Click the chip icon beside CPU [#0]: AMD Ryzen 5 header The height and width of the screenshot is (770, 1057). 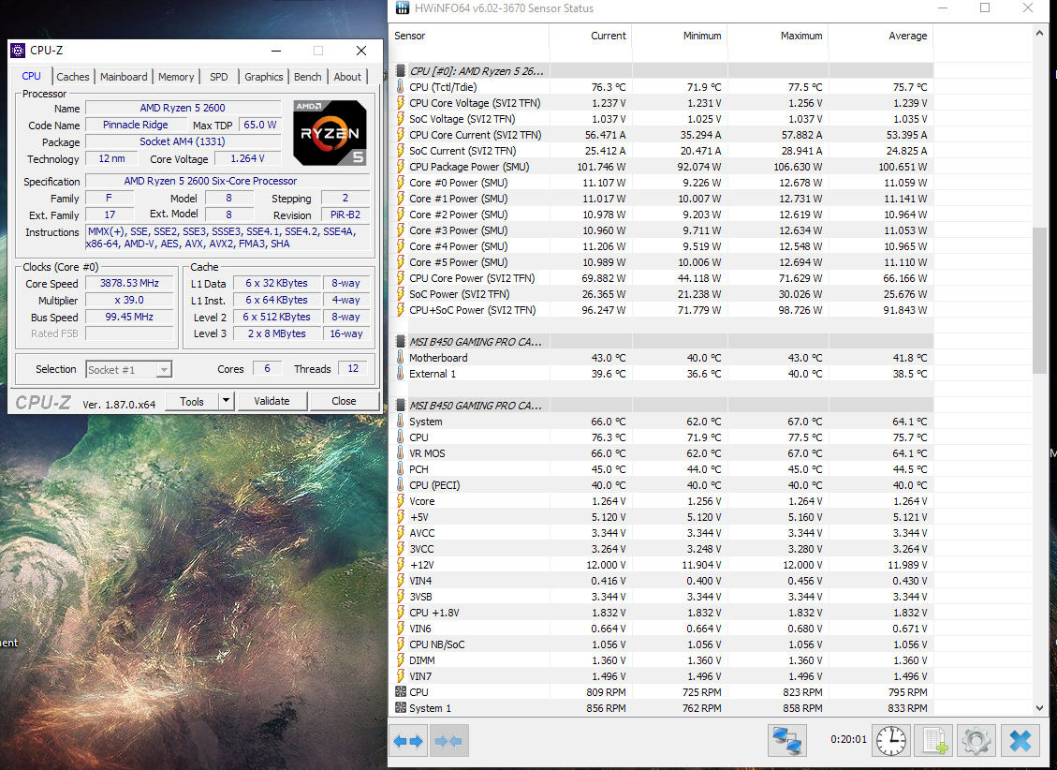[x=401, y=71]
